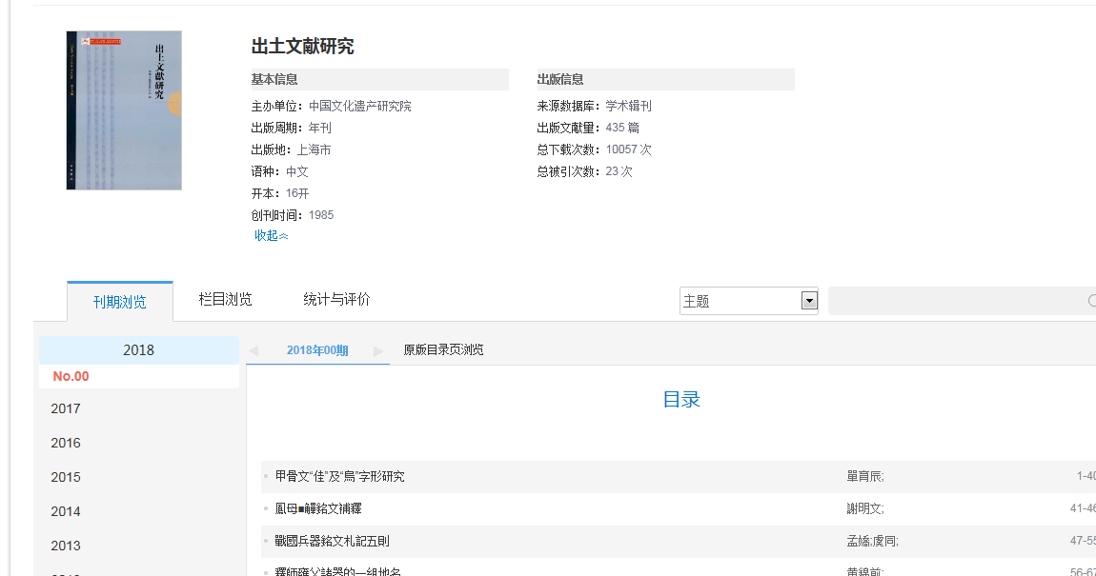The width and height of the screenshot is (1096, 576).
Task: Open article 甲骨文"隹"及"鳥"字形研究
Action: tap(340, 476)
